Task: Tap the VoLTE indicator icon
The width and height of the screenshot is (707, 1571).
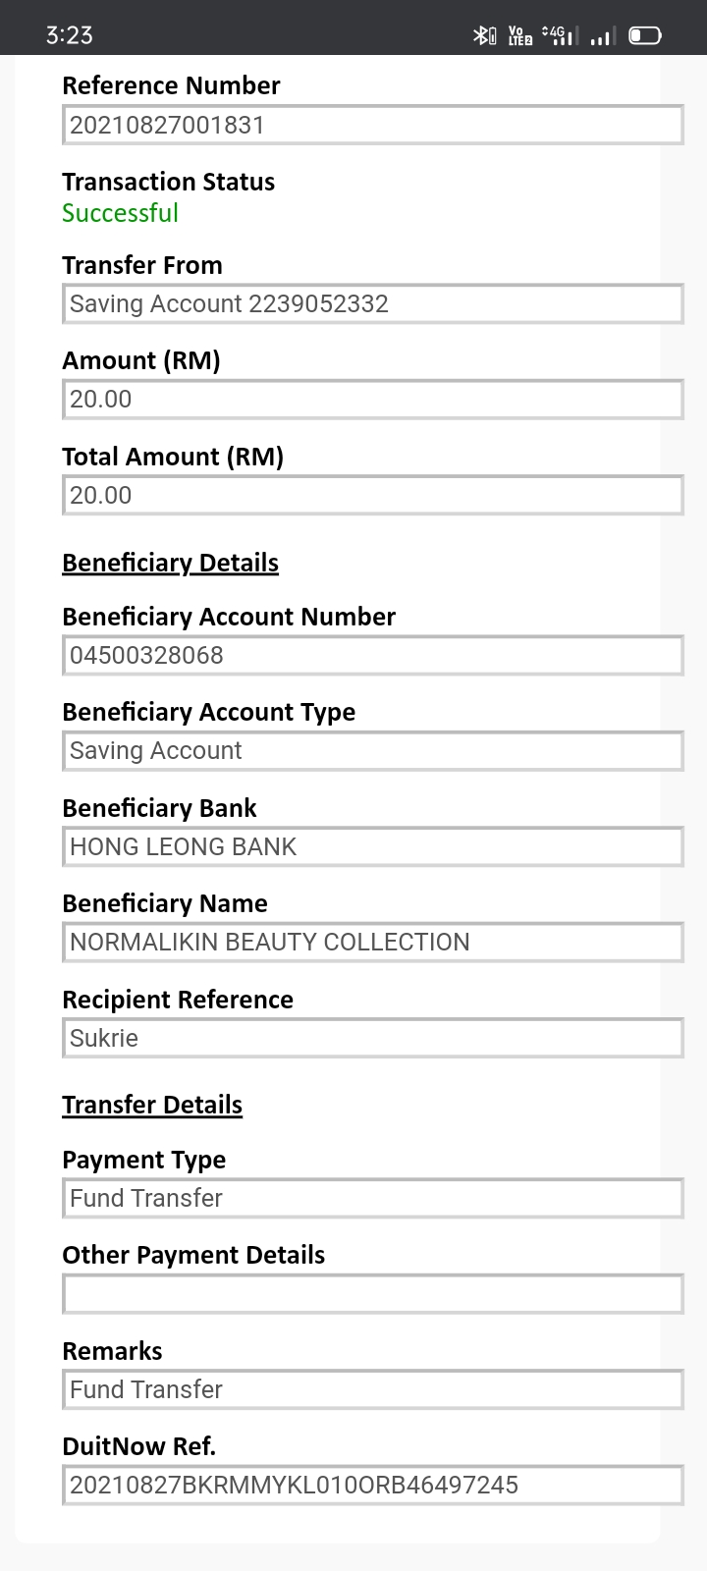Action: pos(520,36)
